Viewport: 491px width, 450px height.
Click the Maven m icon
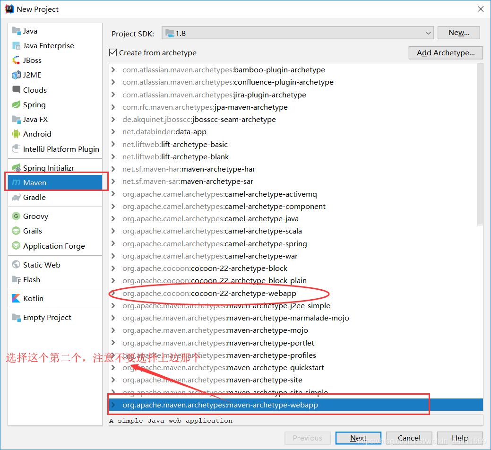coord(16,182)
